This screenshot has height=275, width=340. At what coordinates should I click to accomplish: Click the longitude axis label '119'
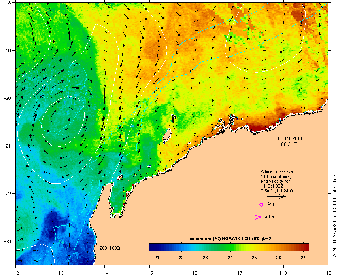click(328, 273)
